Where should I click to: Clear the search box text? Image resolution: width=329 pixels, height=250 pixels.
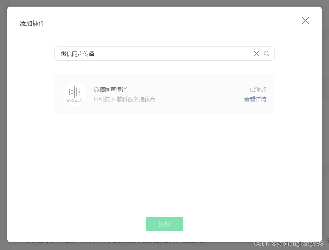click(x=256, y=54)
